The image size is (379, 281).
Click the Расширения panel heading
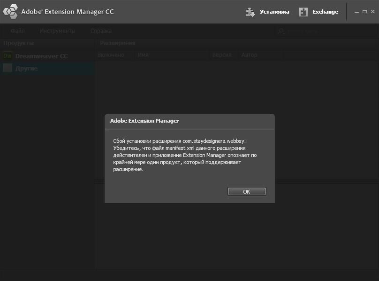click(x=117, y=43)
